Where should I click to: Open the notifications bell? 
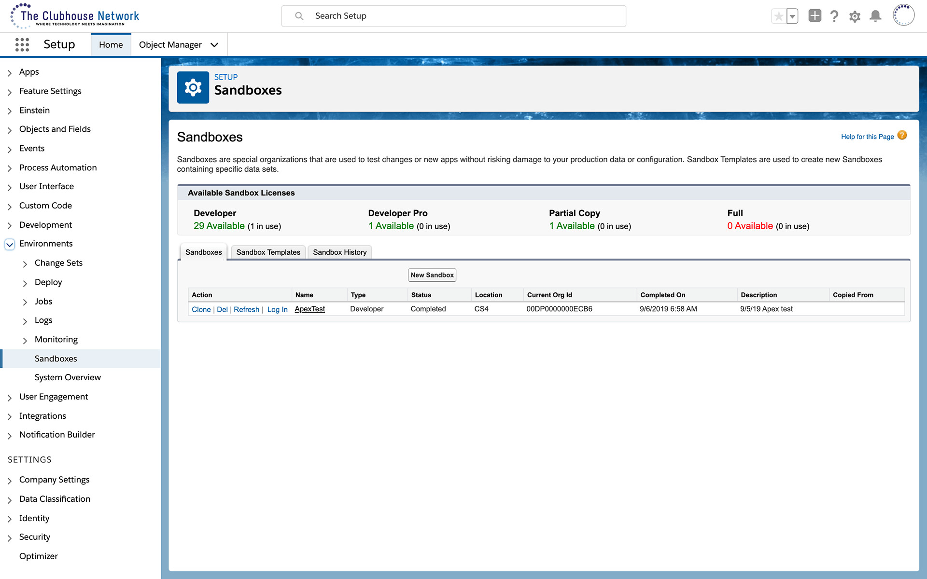coord(875,16)
